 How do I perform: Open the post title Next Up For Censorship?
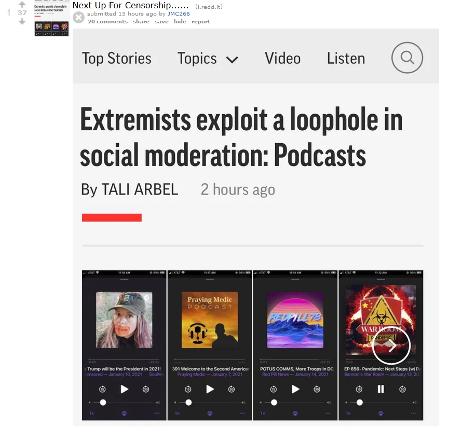(131, 5)
